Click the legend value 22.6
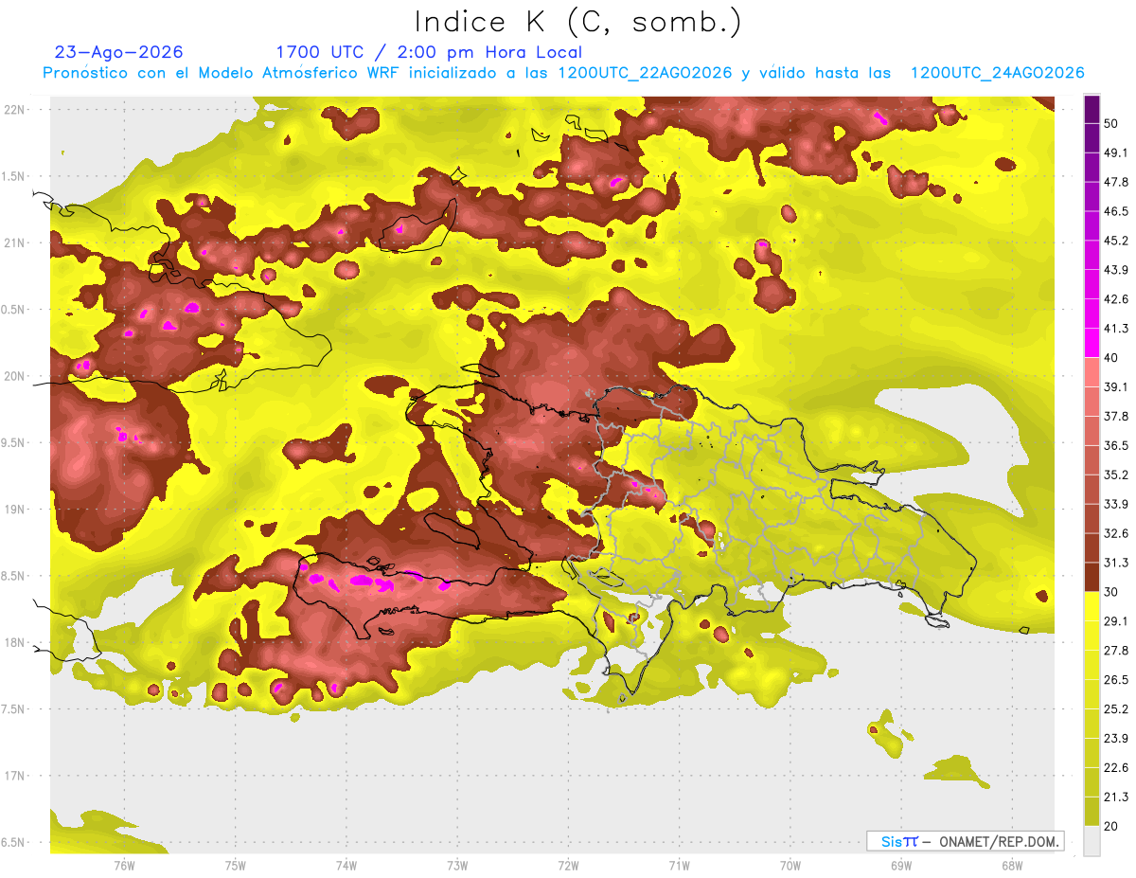Image resolution: width=1136 pixels, height=878 pixels. tap(1116, 767)
